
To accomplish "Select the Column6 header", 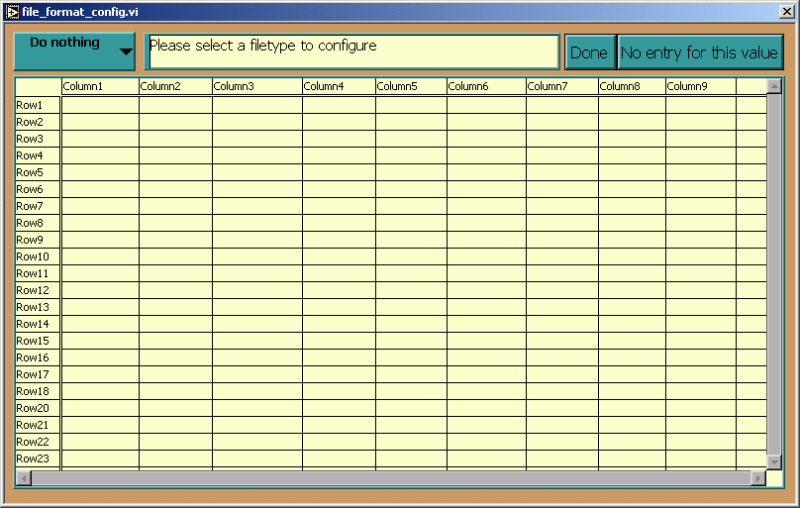I will coord(487,86).
